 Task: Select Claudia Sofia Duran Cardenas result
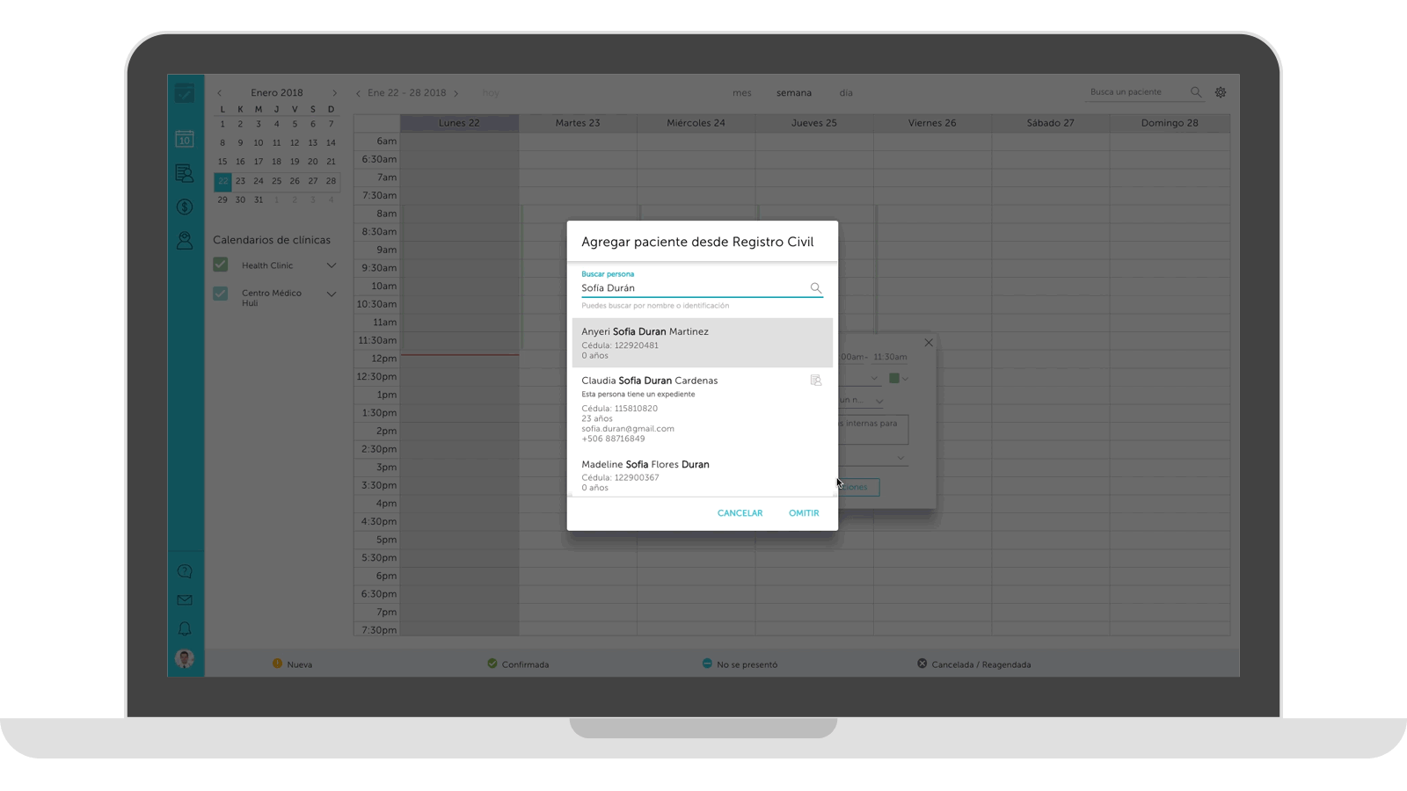click(x=702, y=410)
